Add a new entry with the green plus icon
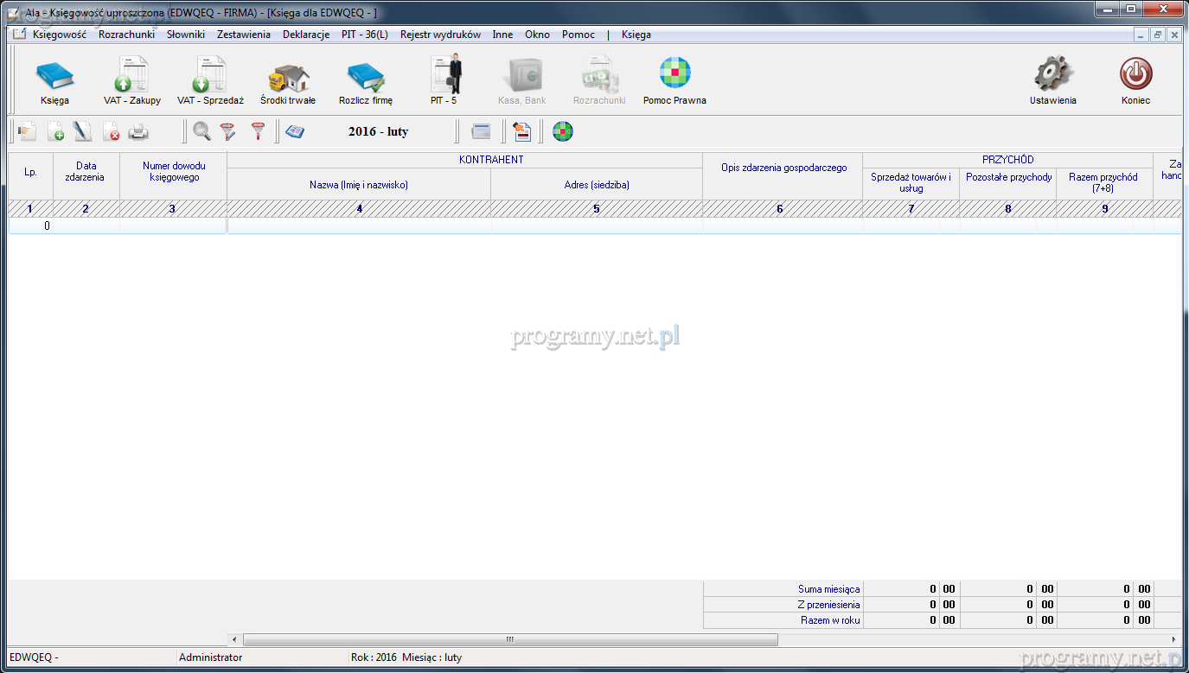 [x=55, y=132]
